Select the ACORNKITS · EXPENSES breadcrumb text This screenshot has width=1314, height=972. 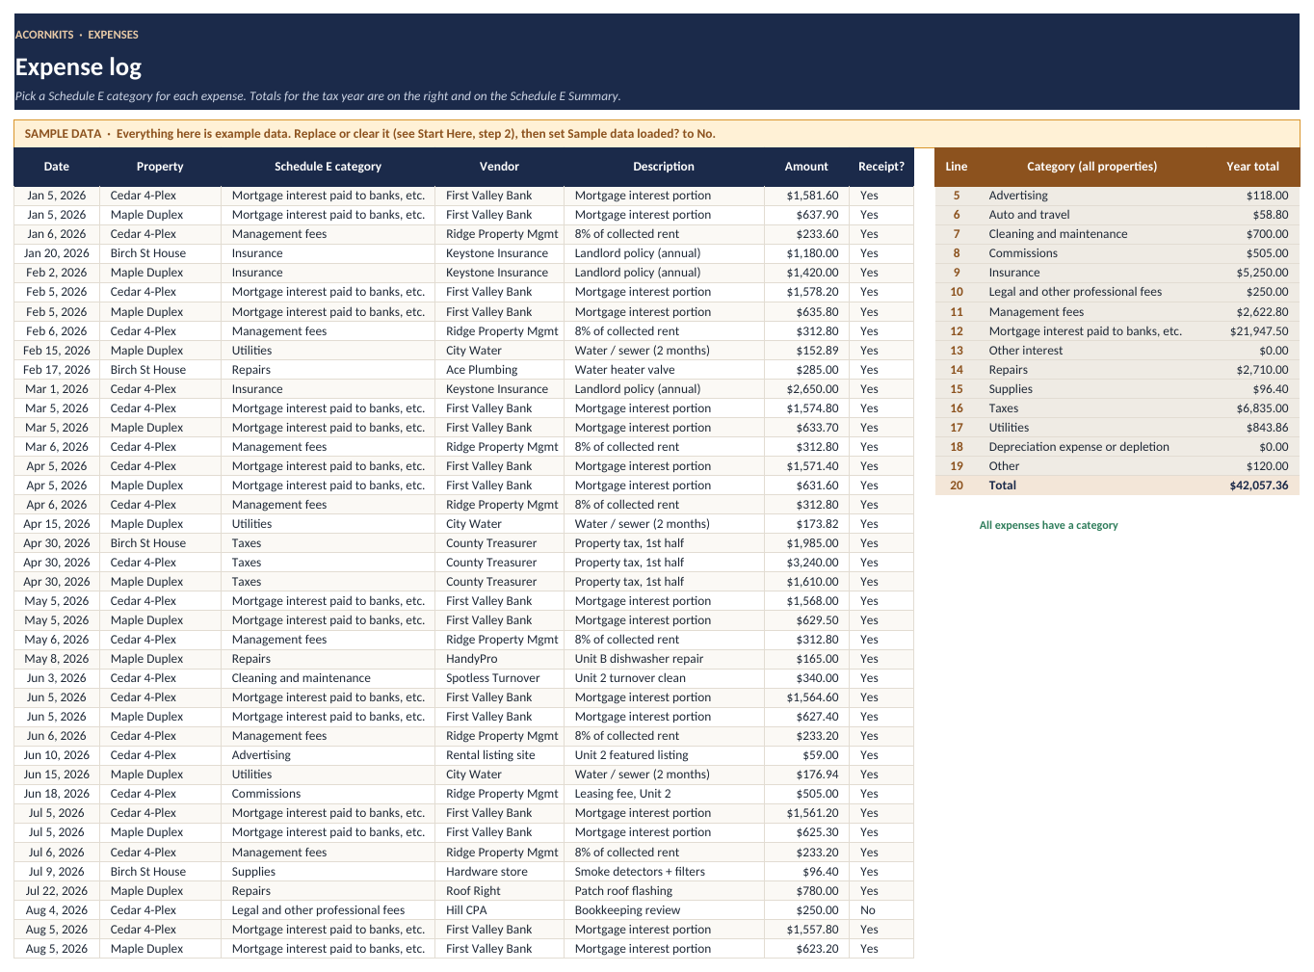(77, 35)
